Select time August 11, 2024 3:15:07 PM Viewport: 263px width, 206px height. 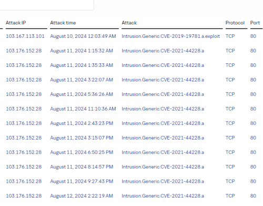[x=82, y=138]
